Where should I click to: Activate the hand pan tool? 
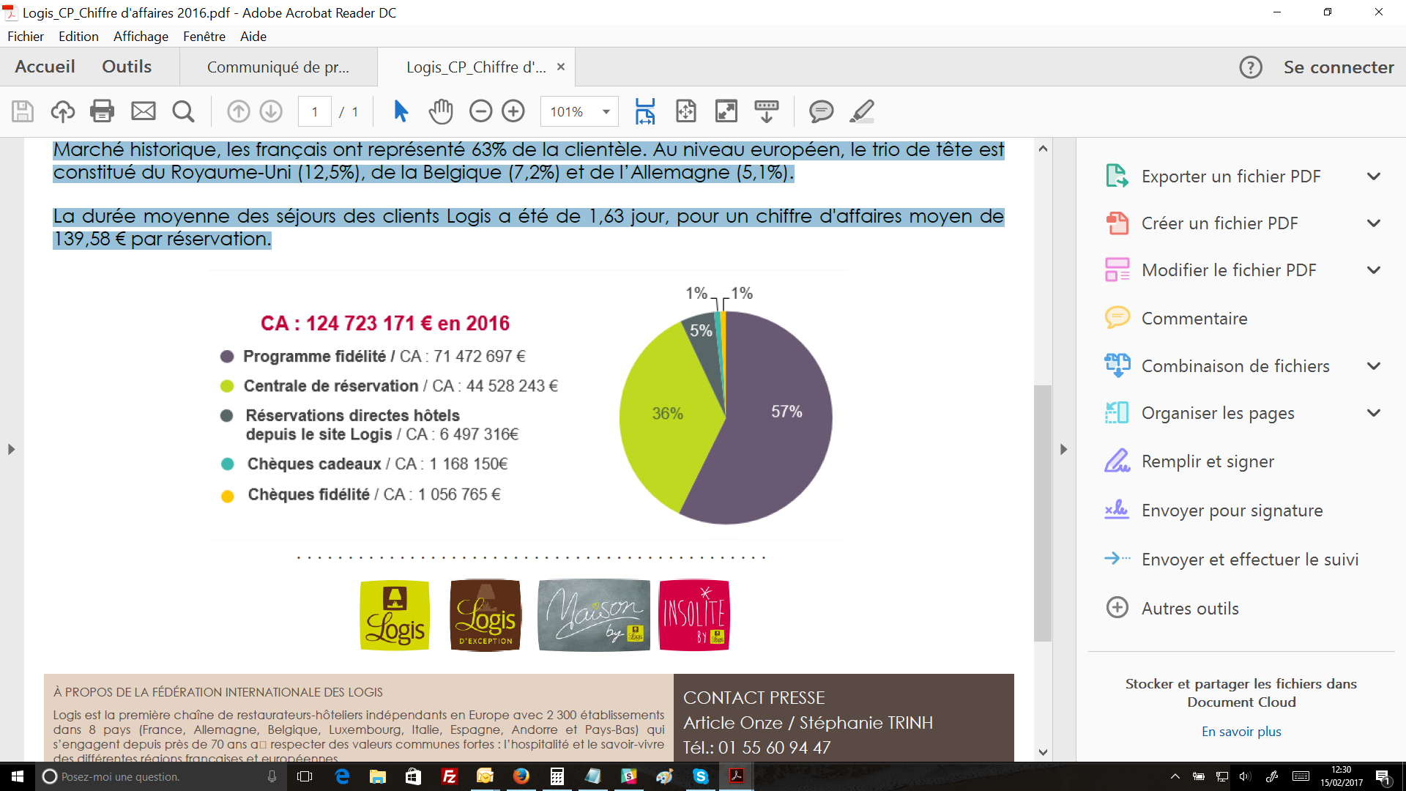[x=441, y=111]
